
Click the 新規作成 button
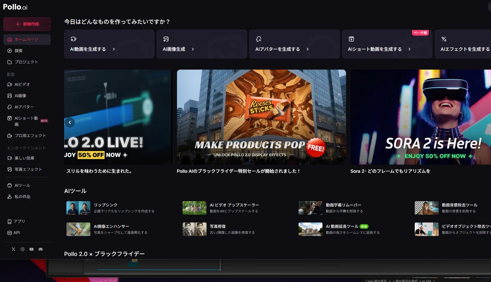27,24
